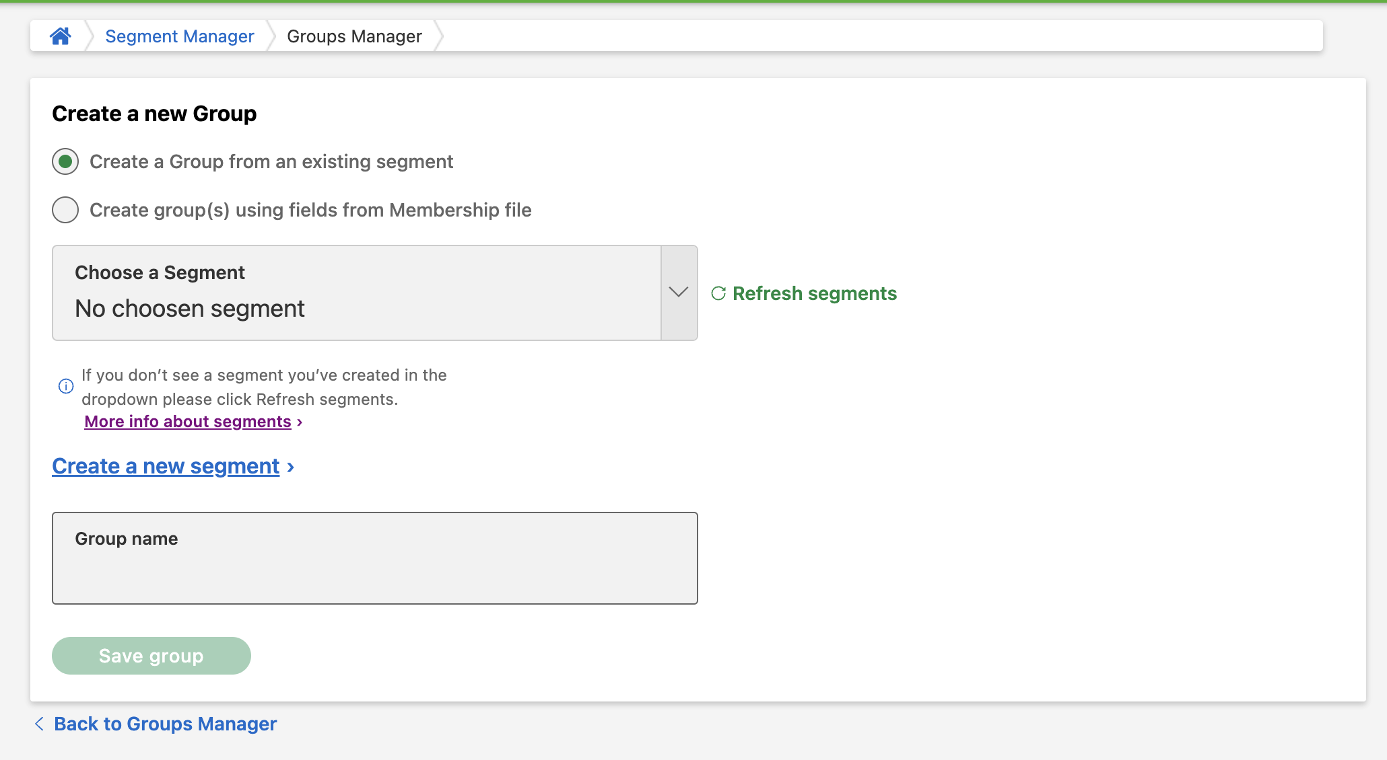Click the info circle icon
This screenshot has width=1387, height=760.
(x=66, y=386)
